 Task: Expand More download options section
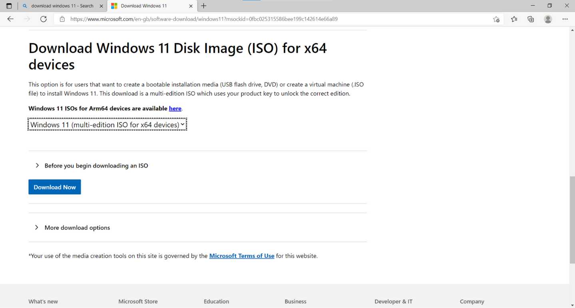click(77, 228)
